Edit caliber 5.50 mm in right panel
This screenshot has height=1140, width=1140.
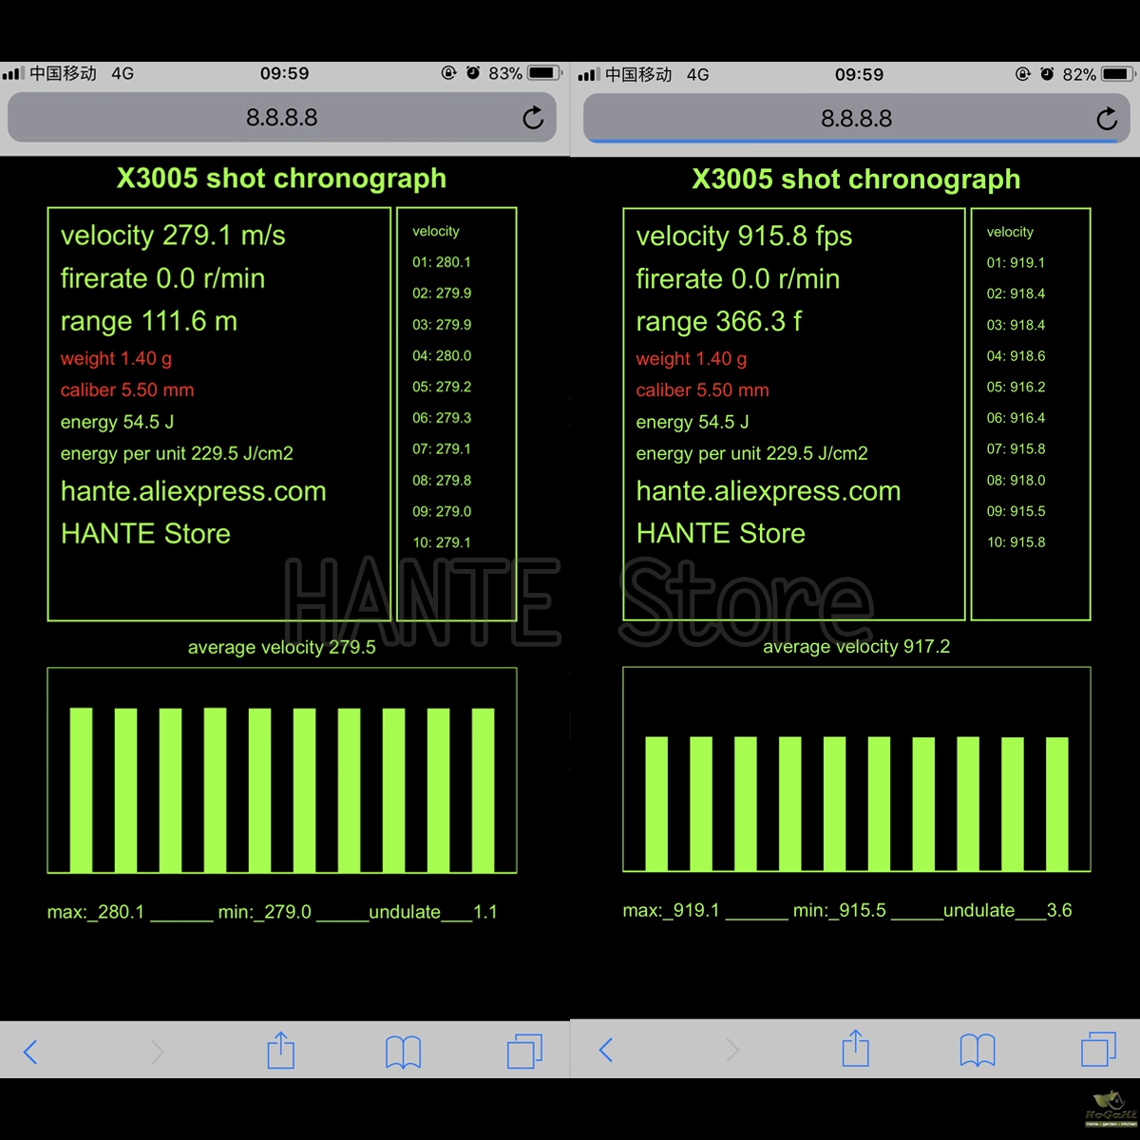[702, 390]
